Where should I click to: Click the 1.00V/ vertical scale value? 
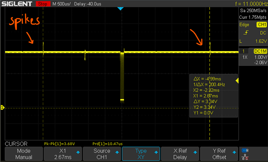pyautogui.click(x=260, y=57)
